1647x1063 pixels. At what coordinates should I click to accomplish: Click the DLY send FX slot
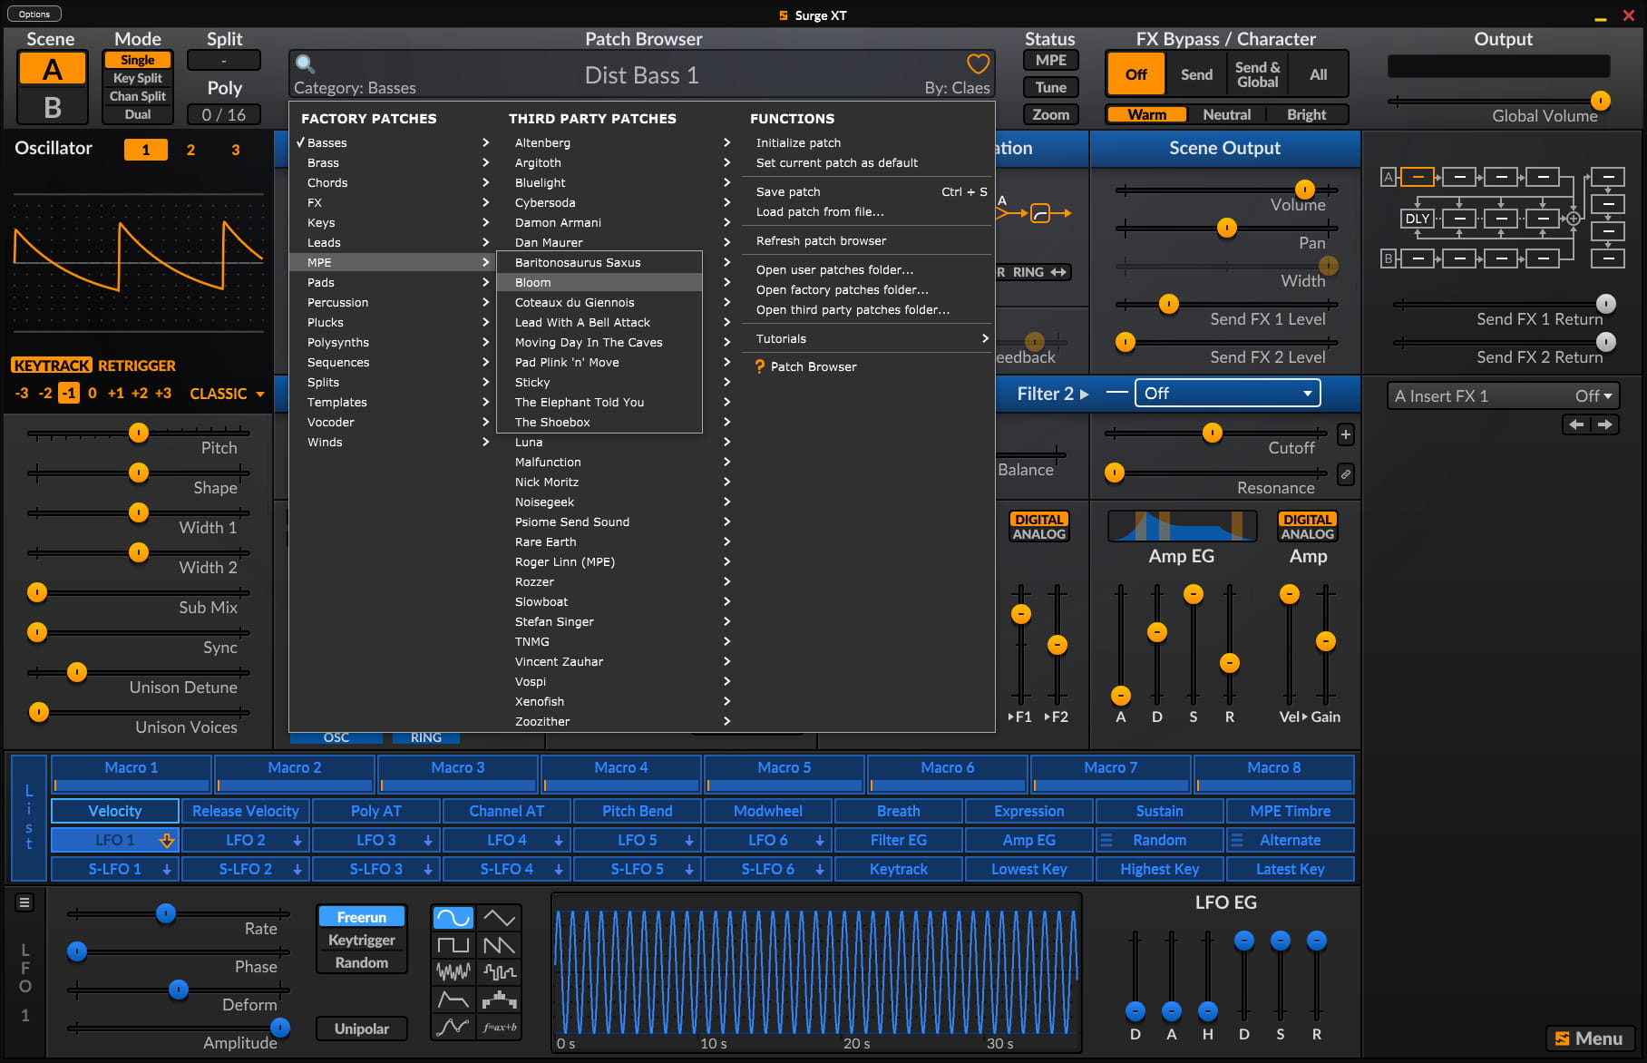point(1417,219)
